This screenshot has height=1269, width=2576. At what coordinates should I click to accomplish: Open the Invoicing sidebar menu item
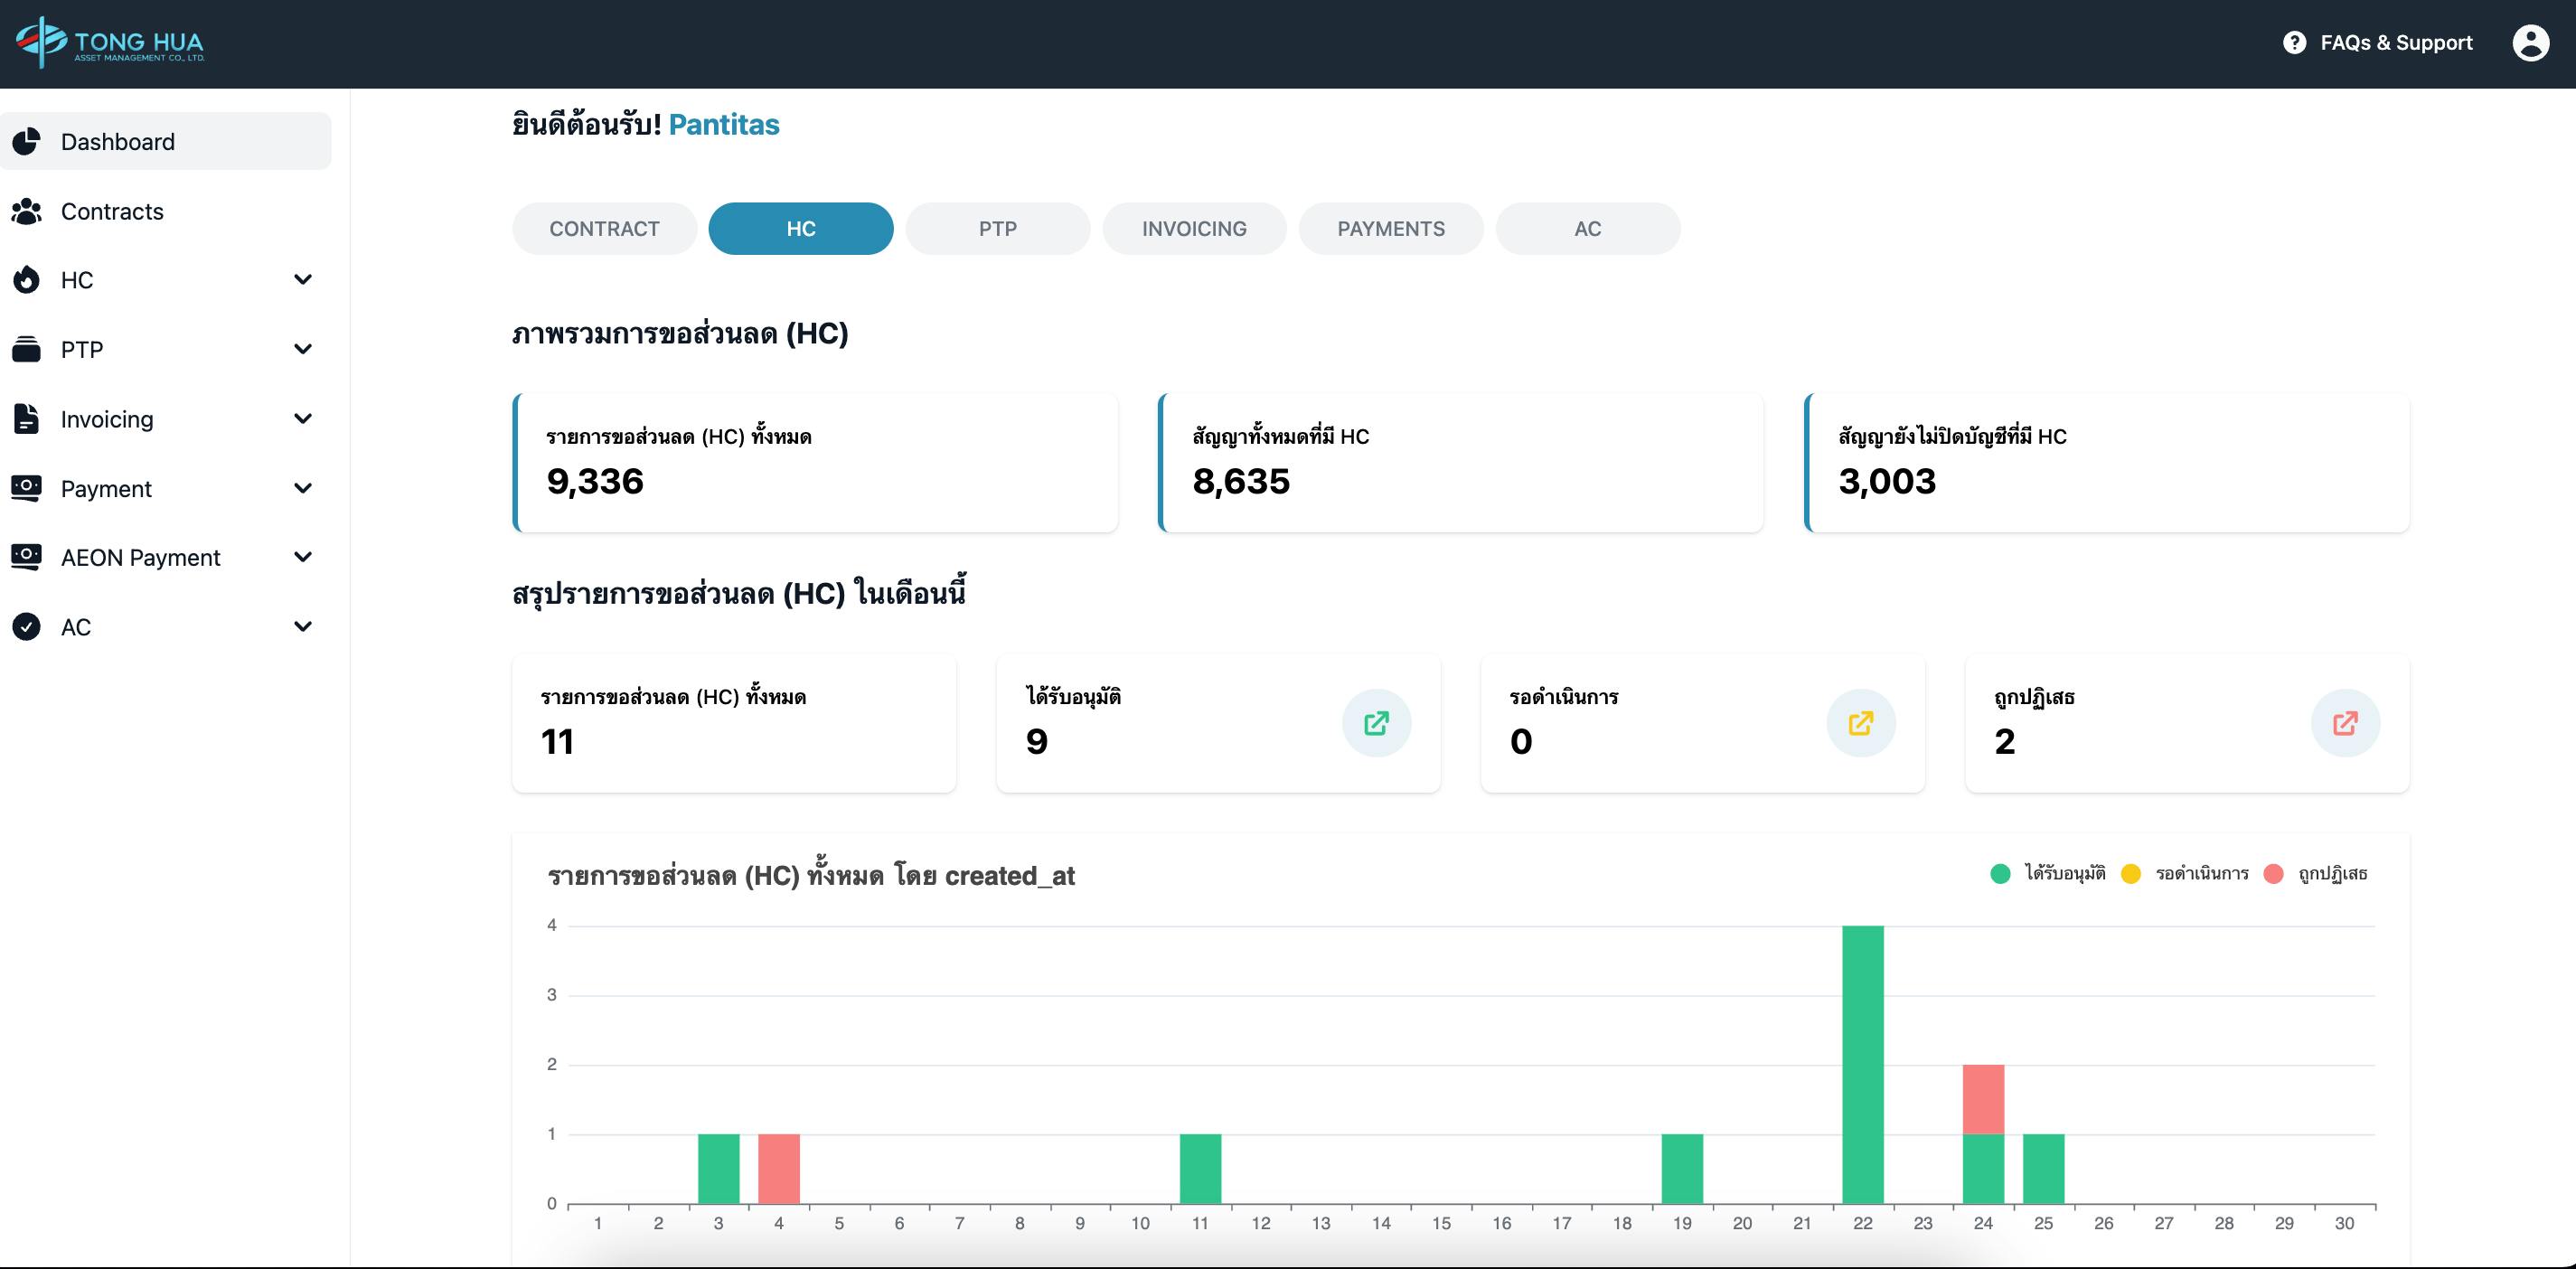[x=166, y=419]
